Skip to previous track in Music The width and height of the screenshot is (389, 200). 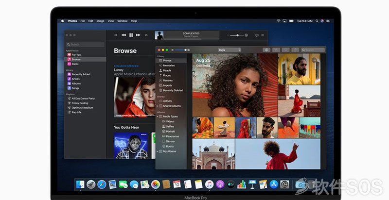pos(124,35)
